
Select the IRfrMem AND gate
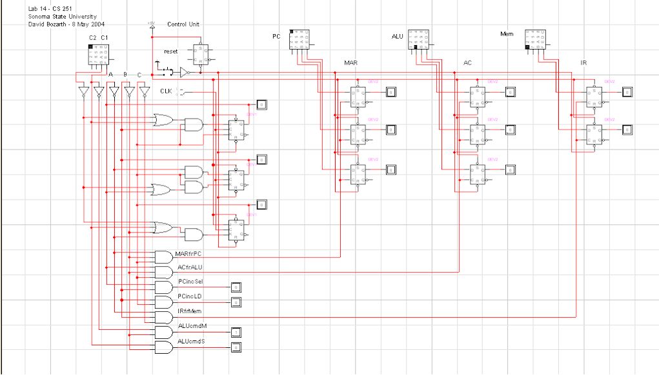(x=164, y=317)
